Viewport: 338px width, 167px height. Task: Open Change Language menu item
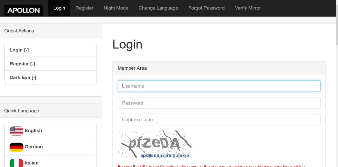tap(158, 8)
